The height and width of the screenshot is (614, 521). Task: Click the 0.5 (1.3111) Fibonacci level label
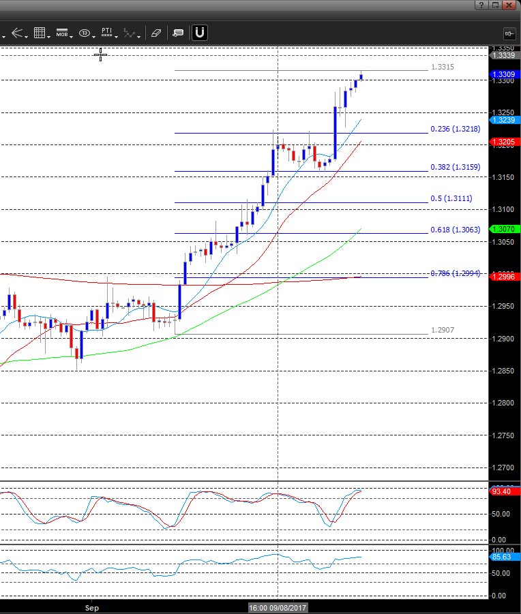point(451,198)
